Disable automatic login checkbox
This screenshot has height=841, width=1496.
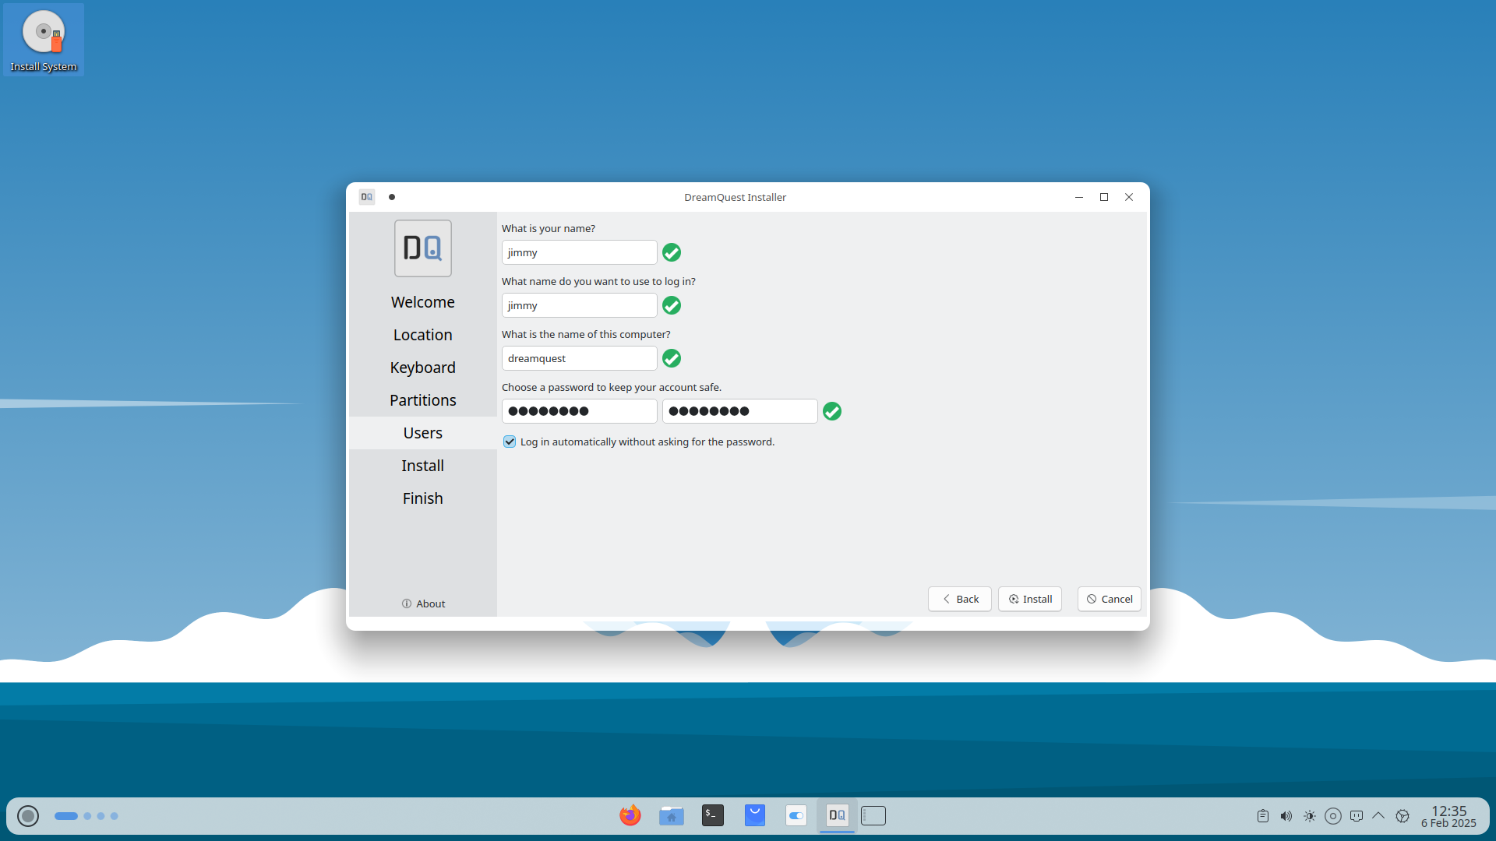(x=510, y=442)
